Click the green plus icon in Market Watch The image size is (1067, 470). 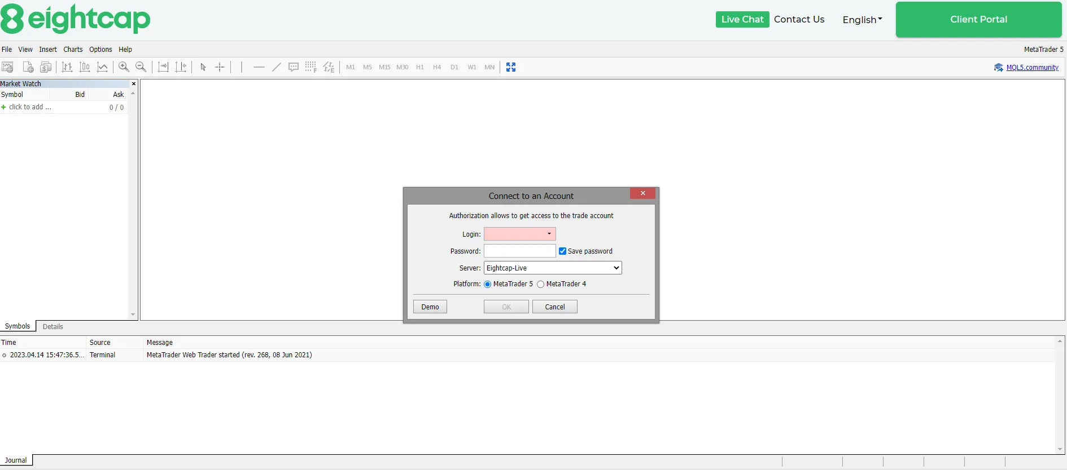3,107
